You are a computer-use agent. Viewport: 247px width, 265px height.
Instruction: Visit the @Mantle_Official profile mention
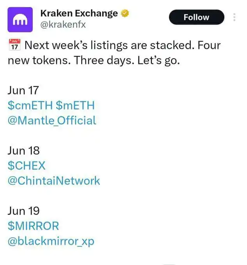pos(52,120)
